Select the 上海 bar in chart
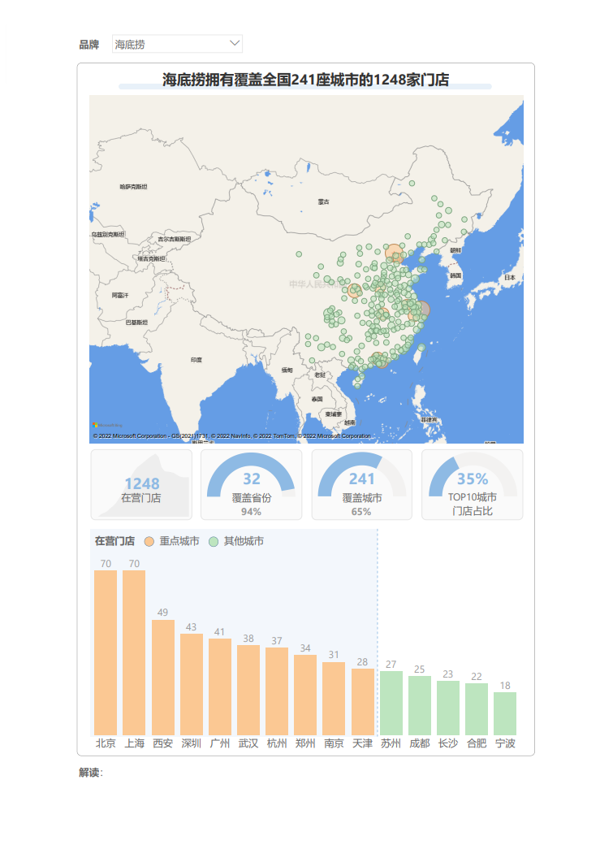613x862 pixels. (134, 652)
